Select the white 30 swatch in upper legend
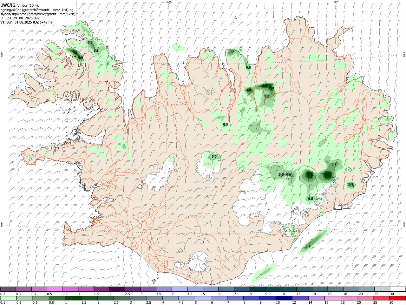406x305 pixels. [398, 289]
